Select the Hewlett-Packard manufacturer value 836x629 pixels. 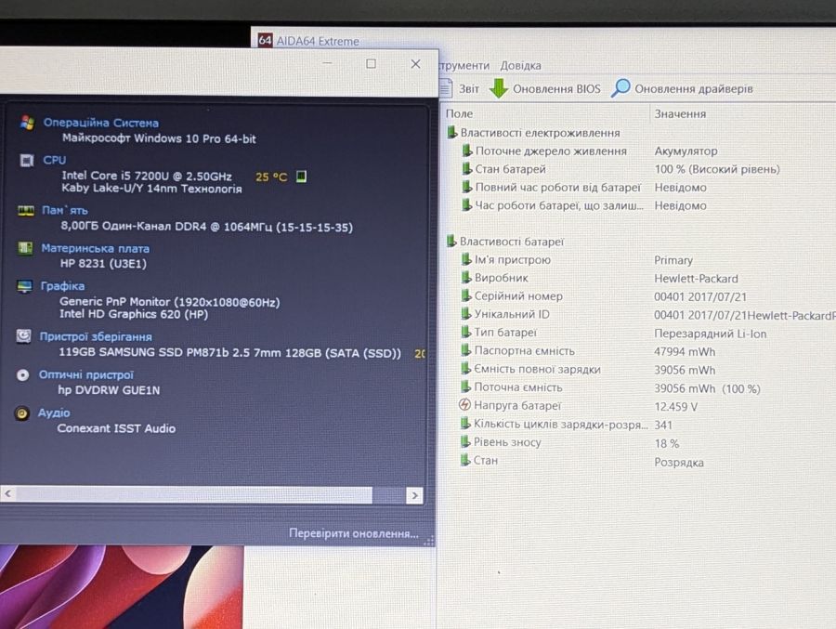pos(696,279)
